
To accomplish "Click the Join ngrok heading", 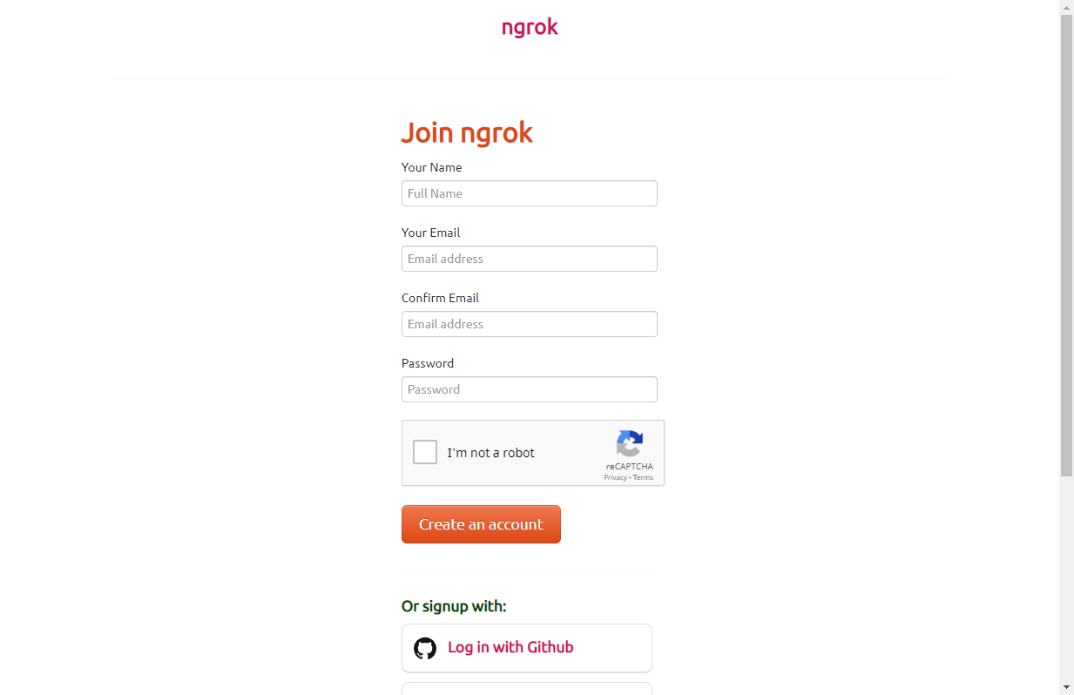I will click(467, 133).
